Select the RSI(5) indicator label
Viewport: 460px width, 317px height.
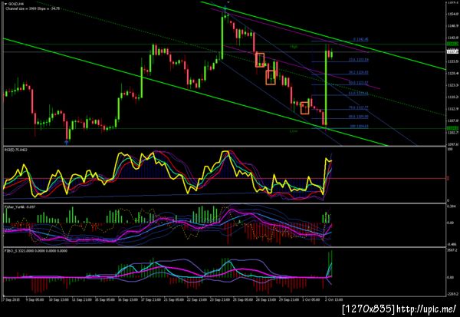click(16, 150)
